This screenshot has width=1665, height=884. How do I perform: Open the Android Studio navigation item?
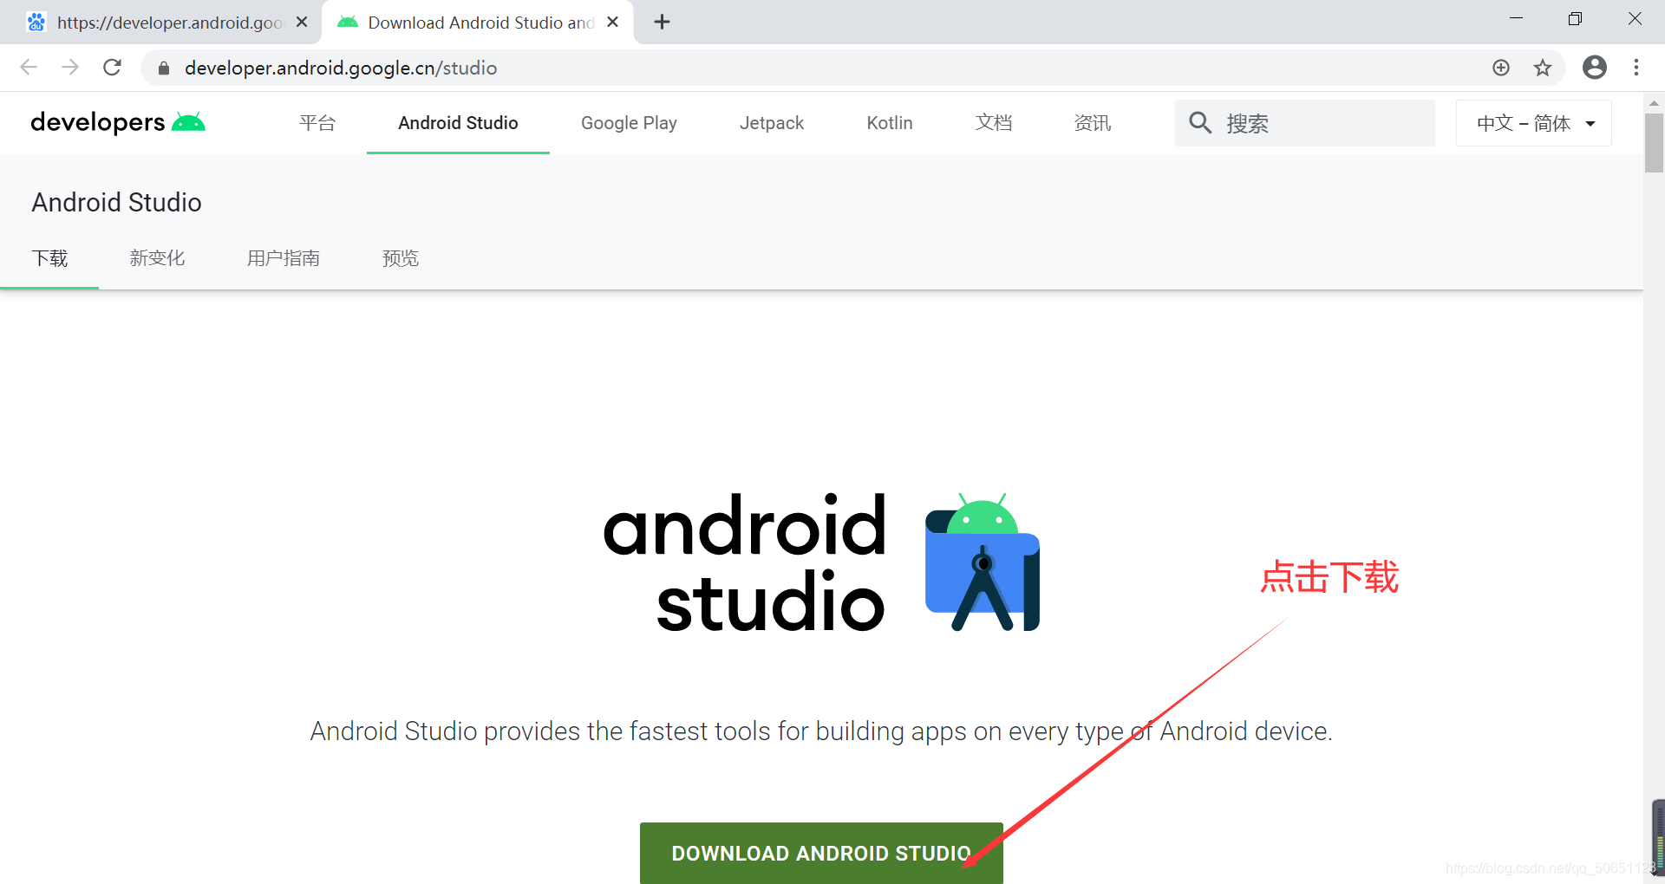(x=458, y=123)
